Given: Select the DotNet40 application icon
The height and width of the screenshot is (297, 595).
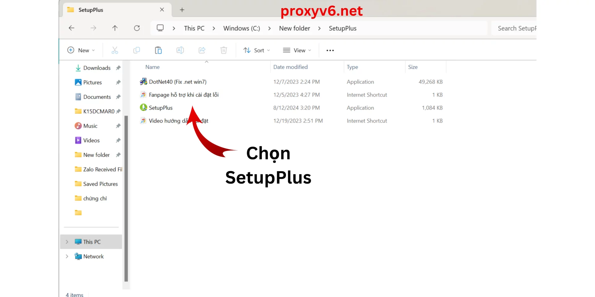Looking at the screenshot, I should coord(143,81).
